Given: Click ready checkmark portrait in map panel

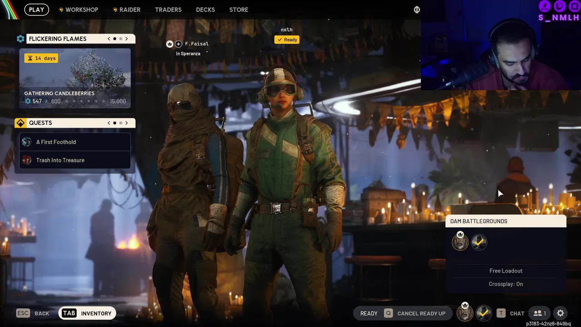Looking at the screenshot, I should coord(479,242).
